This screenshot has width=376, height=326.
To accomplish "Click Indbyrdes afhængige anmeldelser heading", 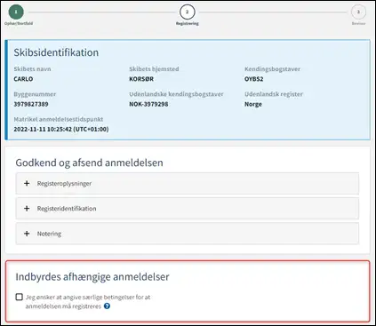I will [x=92, y=276].
